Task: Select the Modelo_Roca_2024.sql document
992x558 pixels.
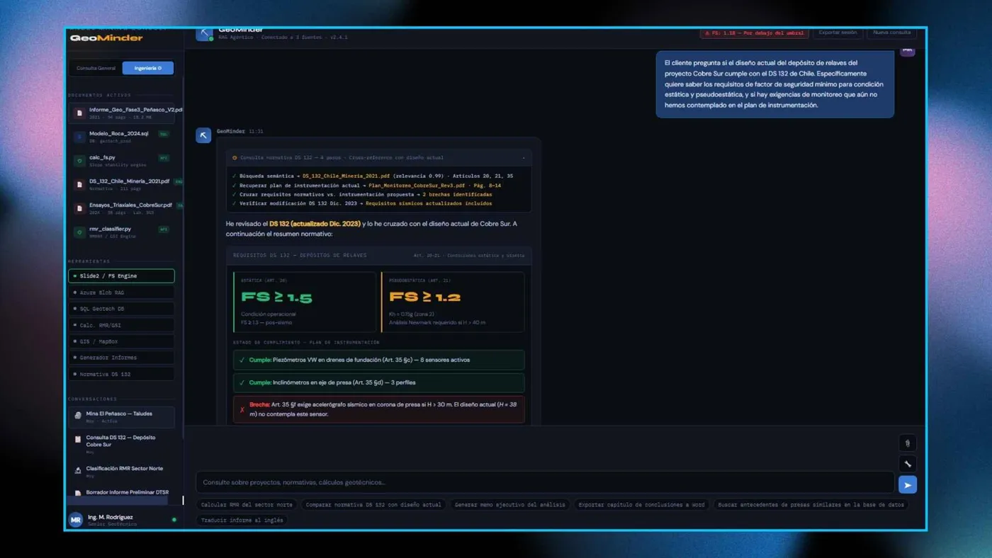Action: 121,137
